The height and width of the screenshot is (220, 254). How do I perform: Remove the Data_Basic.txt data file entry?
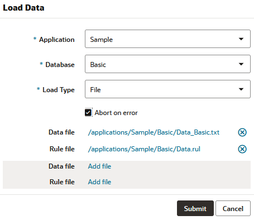[242, 132]
